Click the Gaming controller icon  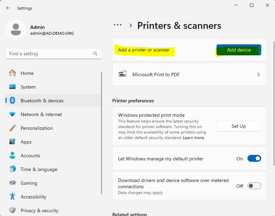(12, 183)
